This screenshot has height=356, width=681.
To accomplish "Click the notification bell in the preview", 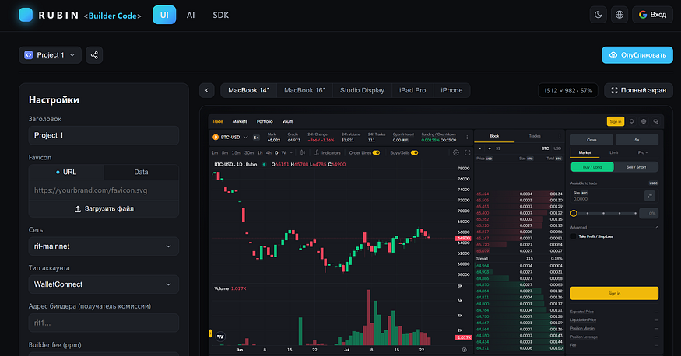I will click(631, 121).
